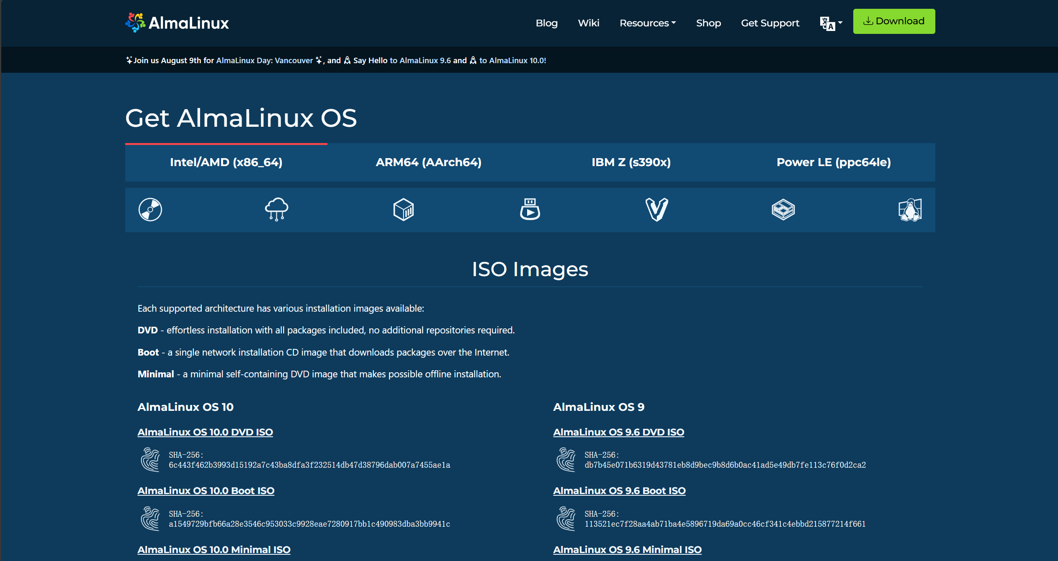
Task: Select the live media USB icon
Action: (530, 210)
